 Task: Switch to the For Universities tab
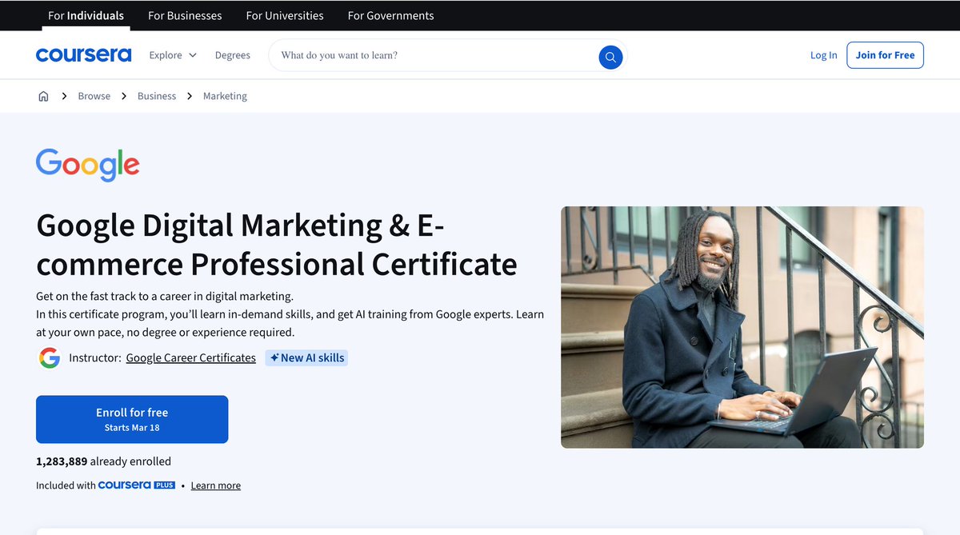pyautogui.click(x=285, y=15)
